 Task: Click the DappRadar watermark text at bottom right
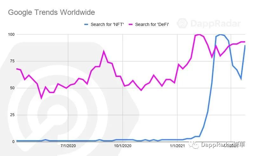[x=216, y=145]
